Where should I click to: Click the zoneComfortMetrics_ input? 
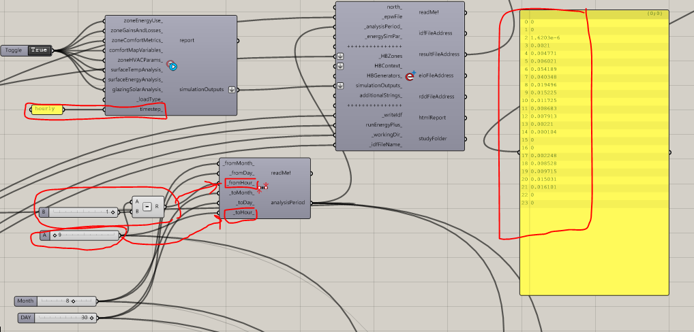[137, 40]
